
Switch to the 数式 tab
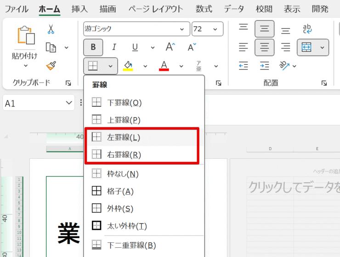click(204, 9)
